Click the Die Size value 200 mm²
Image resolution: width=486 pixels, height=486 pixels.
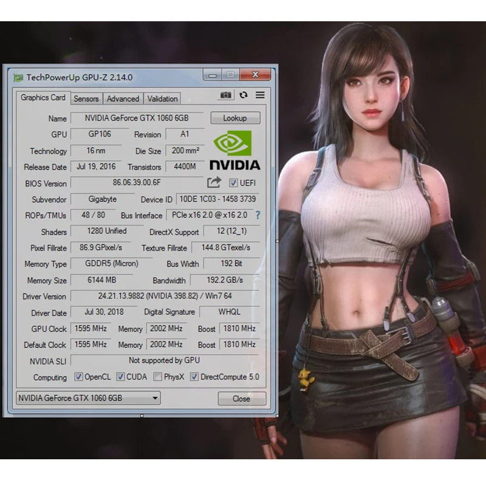(x=185, y=151)
